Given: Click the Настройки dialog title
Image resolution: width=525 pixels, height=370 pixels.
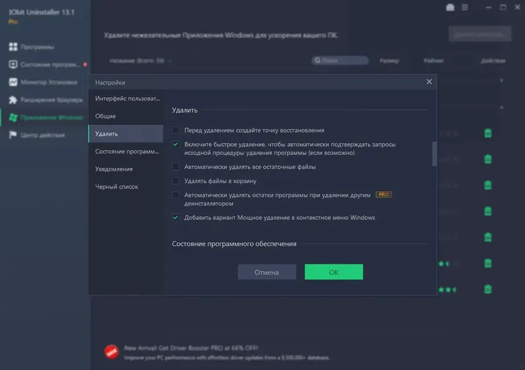Looking at the screenshot, I should click(110, 83).
